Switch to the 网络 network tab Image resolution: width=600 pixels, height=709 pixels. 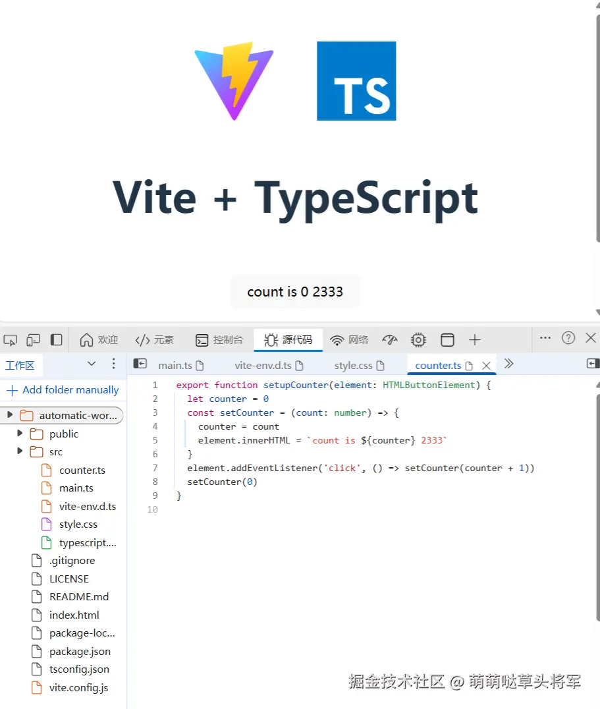tap(349, 339)
